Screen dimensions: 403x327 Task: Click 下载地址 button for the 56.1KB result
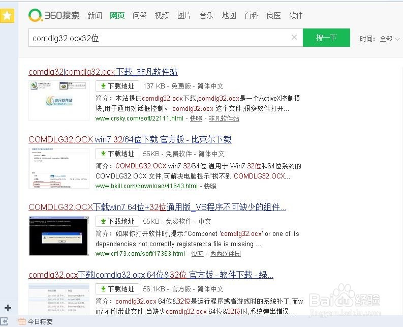[117, 289]
